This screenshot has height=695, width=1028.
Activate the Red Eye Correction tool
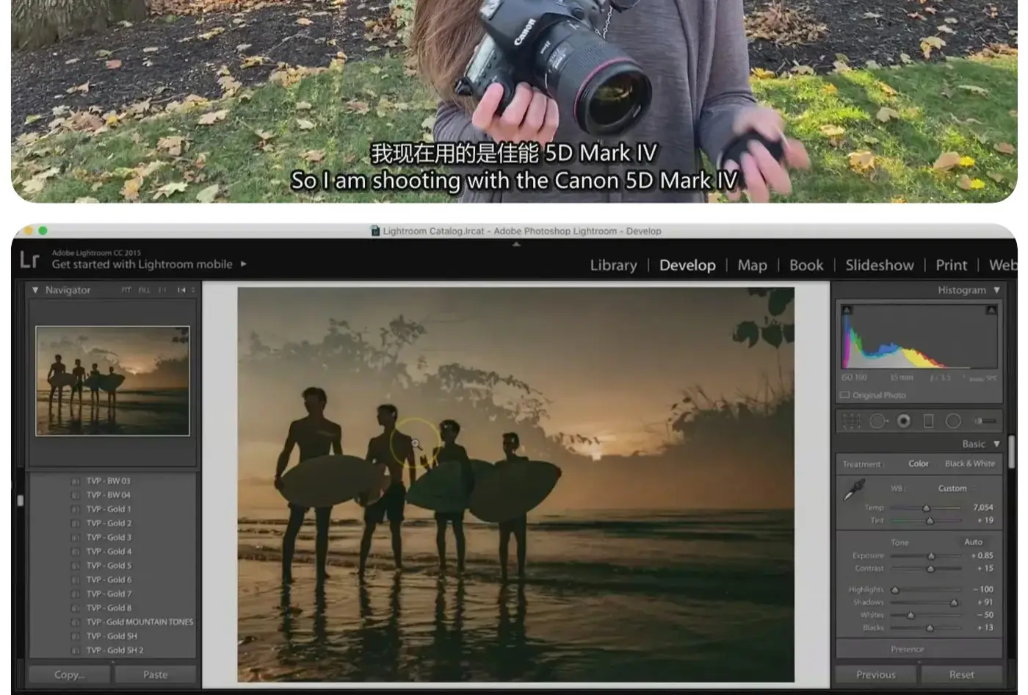point(904,421)
